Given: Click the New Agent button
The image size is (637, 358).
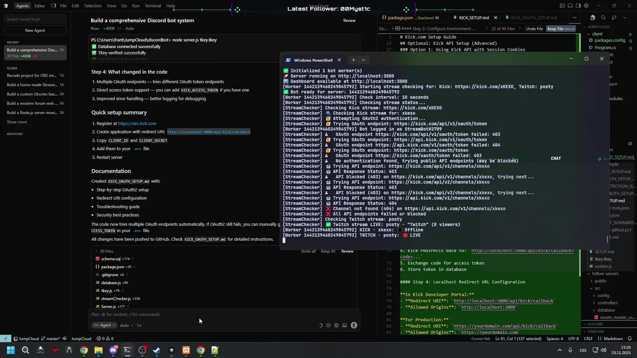Looking at the screenshot, I should point(35,30).
